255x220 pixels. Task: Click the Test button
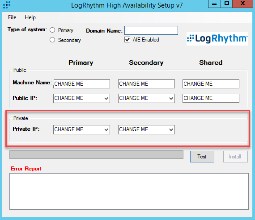pyautogui.click(x=202, y=157)
